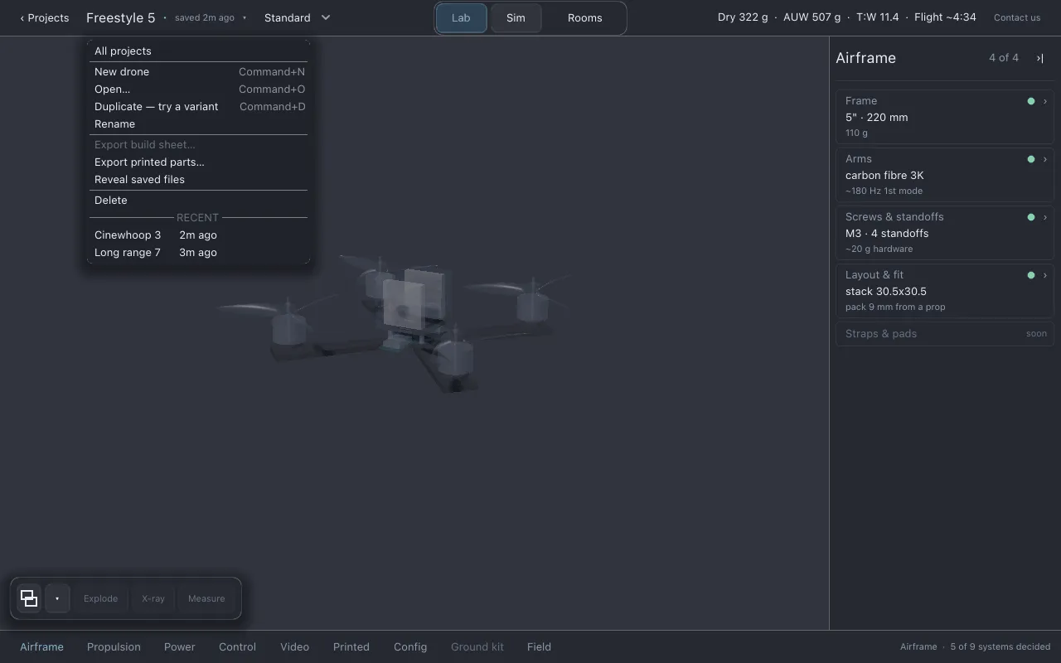Expand the Layout & fit chevron
The width and height of the screenshot is (1061, 663).
[1044, 275]
